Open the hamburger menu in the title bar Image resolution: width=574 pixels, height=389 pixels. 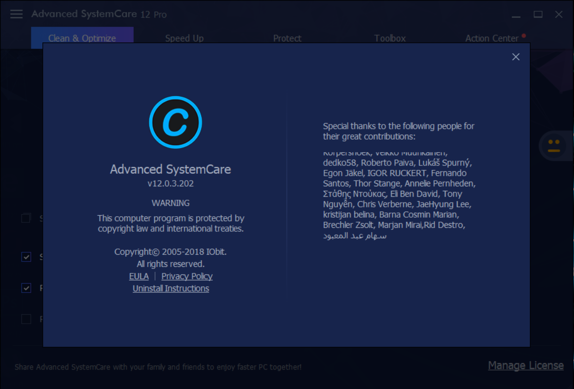[x=17, y=14]
